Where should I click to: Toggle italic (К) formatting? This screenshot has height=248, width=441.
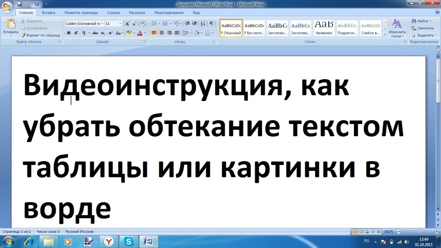click(76, 33)
